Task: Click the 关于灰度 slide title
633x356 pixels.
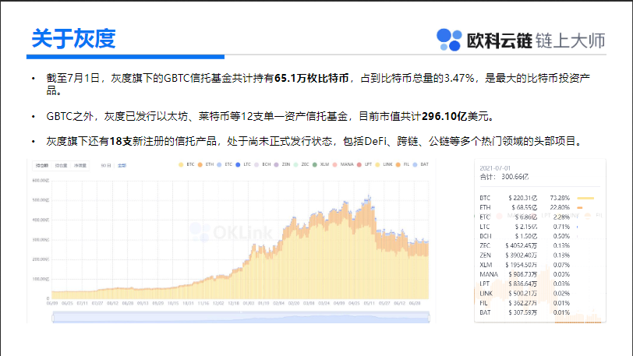Action: tap(73, 39)
